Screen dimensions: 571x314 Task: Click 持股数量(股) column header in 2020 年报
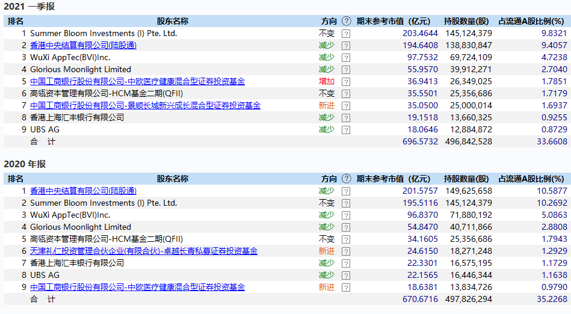click(466, 179)
